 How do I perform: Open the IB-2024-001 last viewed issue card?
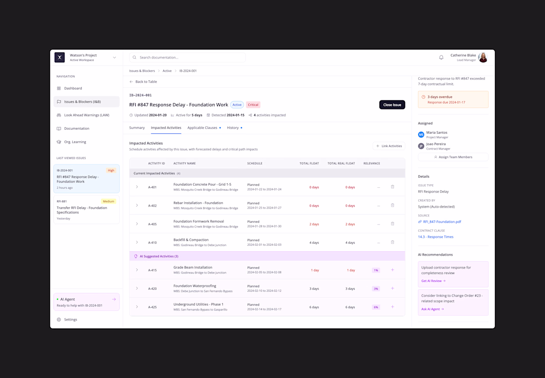pyautogui.click(x=87, y=178)
